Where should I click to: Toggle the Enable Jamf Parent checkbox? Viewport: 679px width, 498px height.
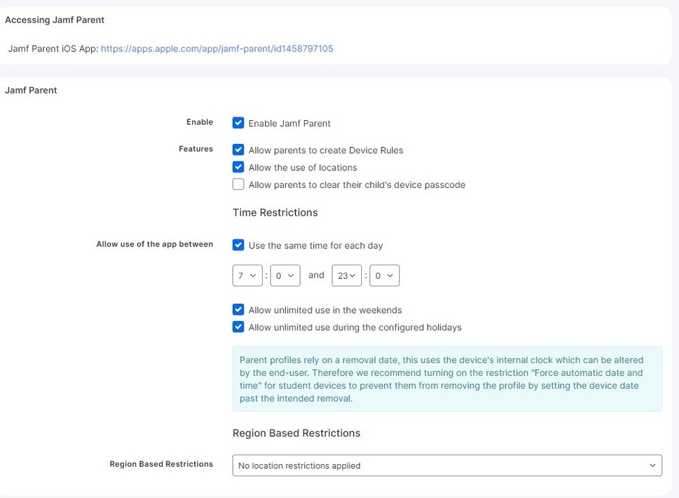238,123
